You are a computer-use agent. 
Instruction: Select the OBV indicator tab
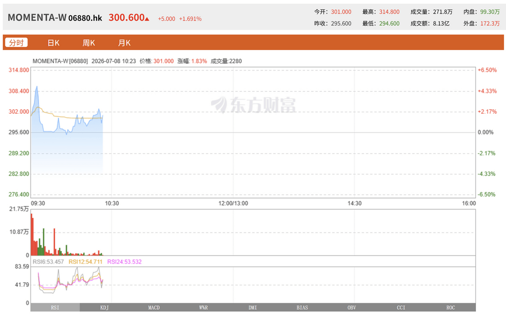point(351,308)
